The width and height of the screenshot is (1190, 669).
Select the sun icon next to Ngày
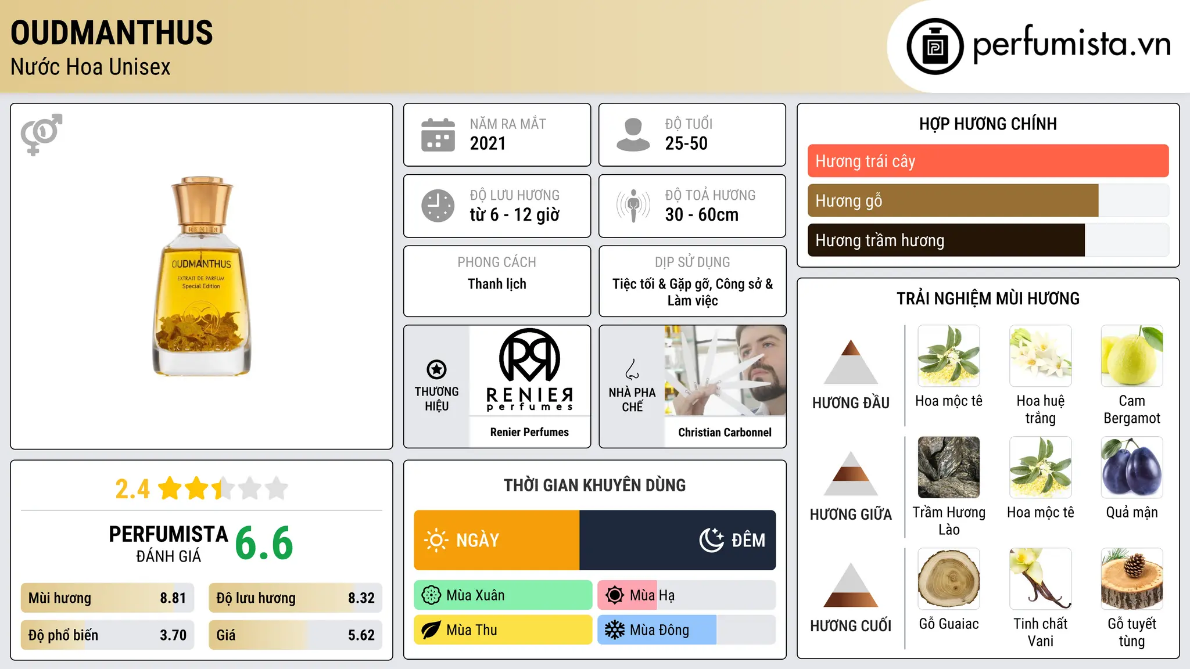click(x=436, y=540)
